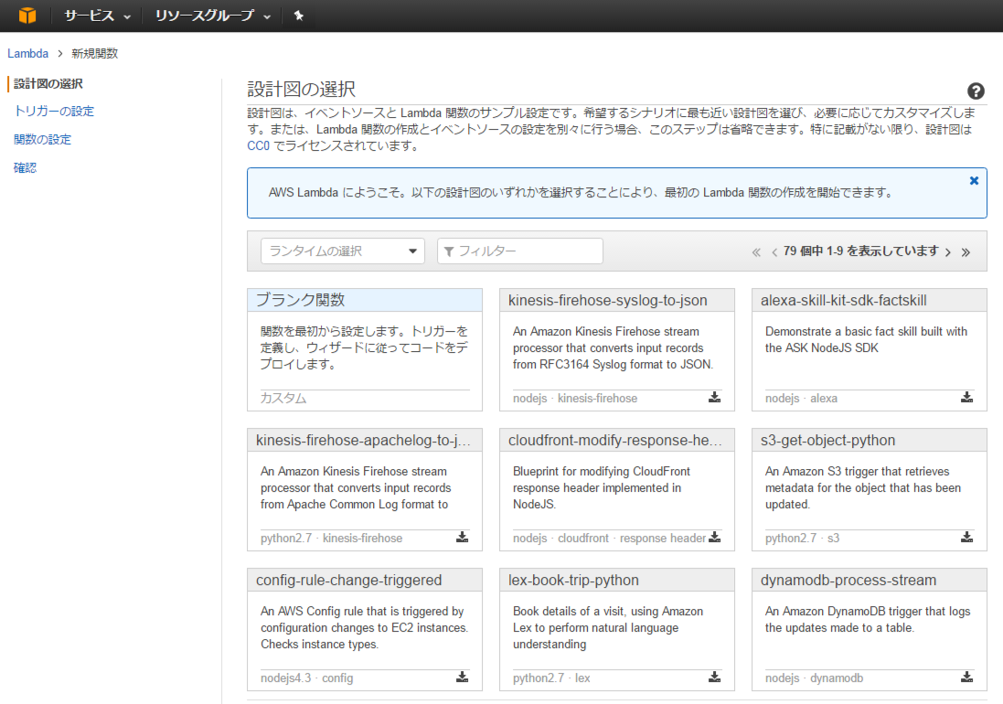Download the config-rule-change-triggered blueprint
The image size is (1003, 704).
pyautogui.click(x=462, y=677)
